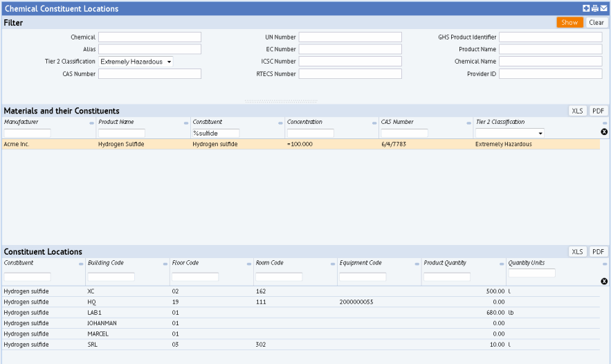The image size is (611, 364).
Task: Click the CAS Number filter input
Action: pos(149,73)
